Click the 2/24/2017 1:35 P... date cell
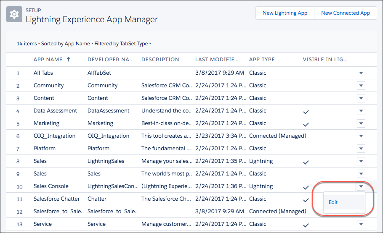Screen dimensions: 383x233 [221, 161]
